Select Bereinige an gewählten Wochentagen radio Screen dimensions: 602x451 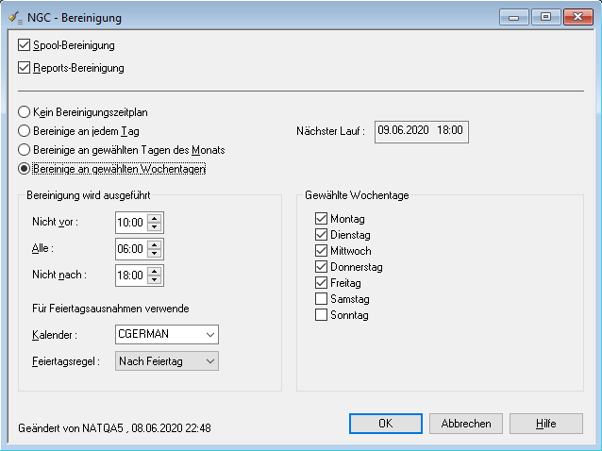click(24, 169)
